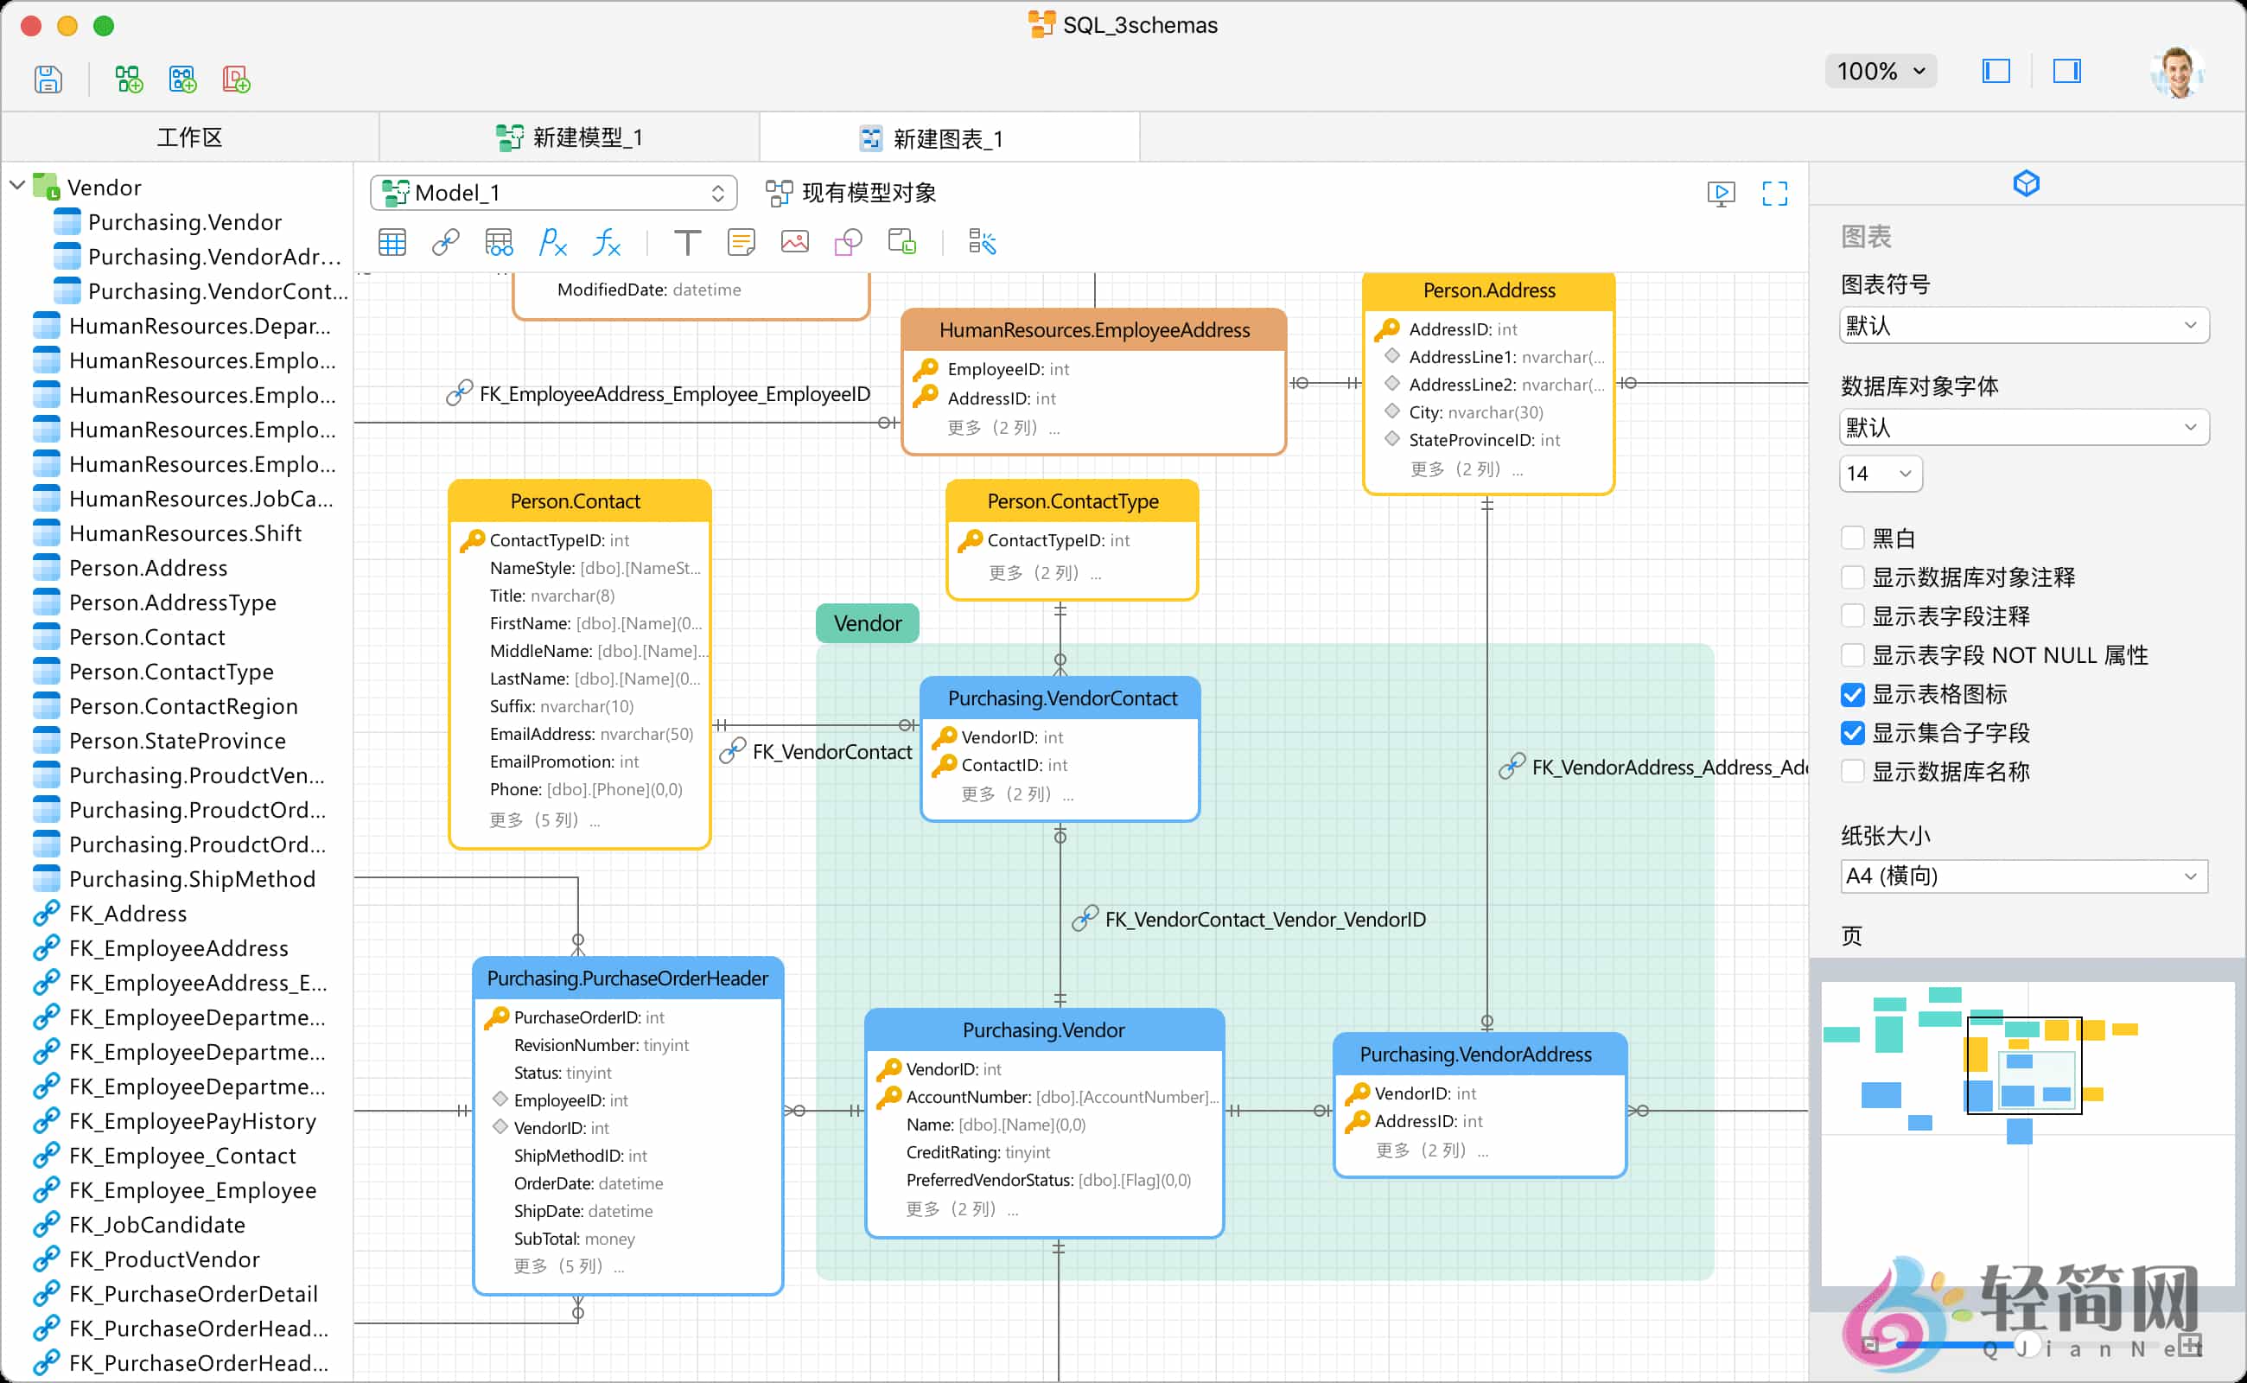The image size is (2247, 1383).
Task: Select the Text tool in the toolbar
Action: pos(687,241)
